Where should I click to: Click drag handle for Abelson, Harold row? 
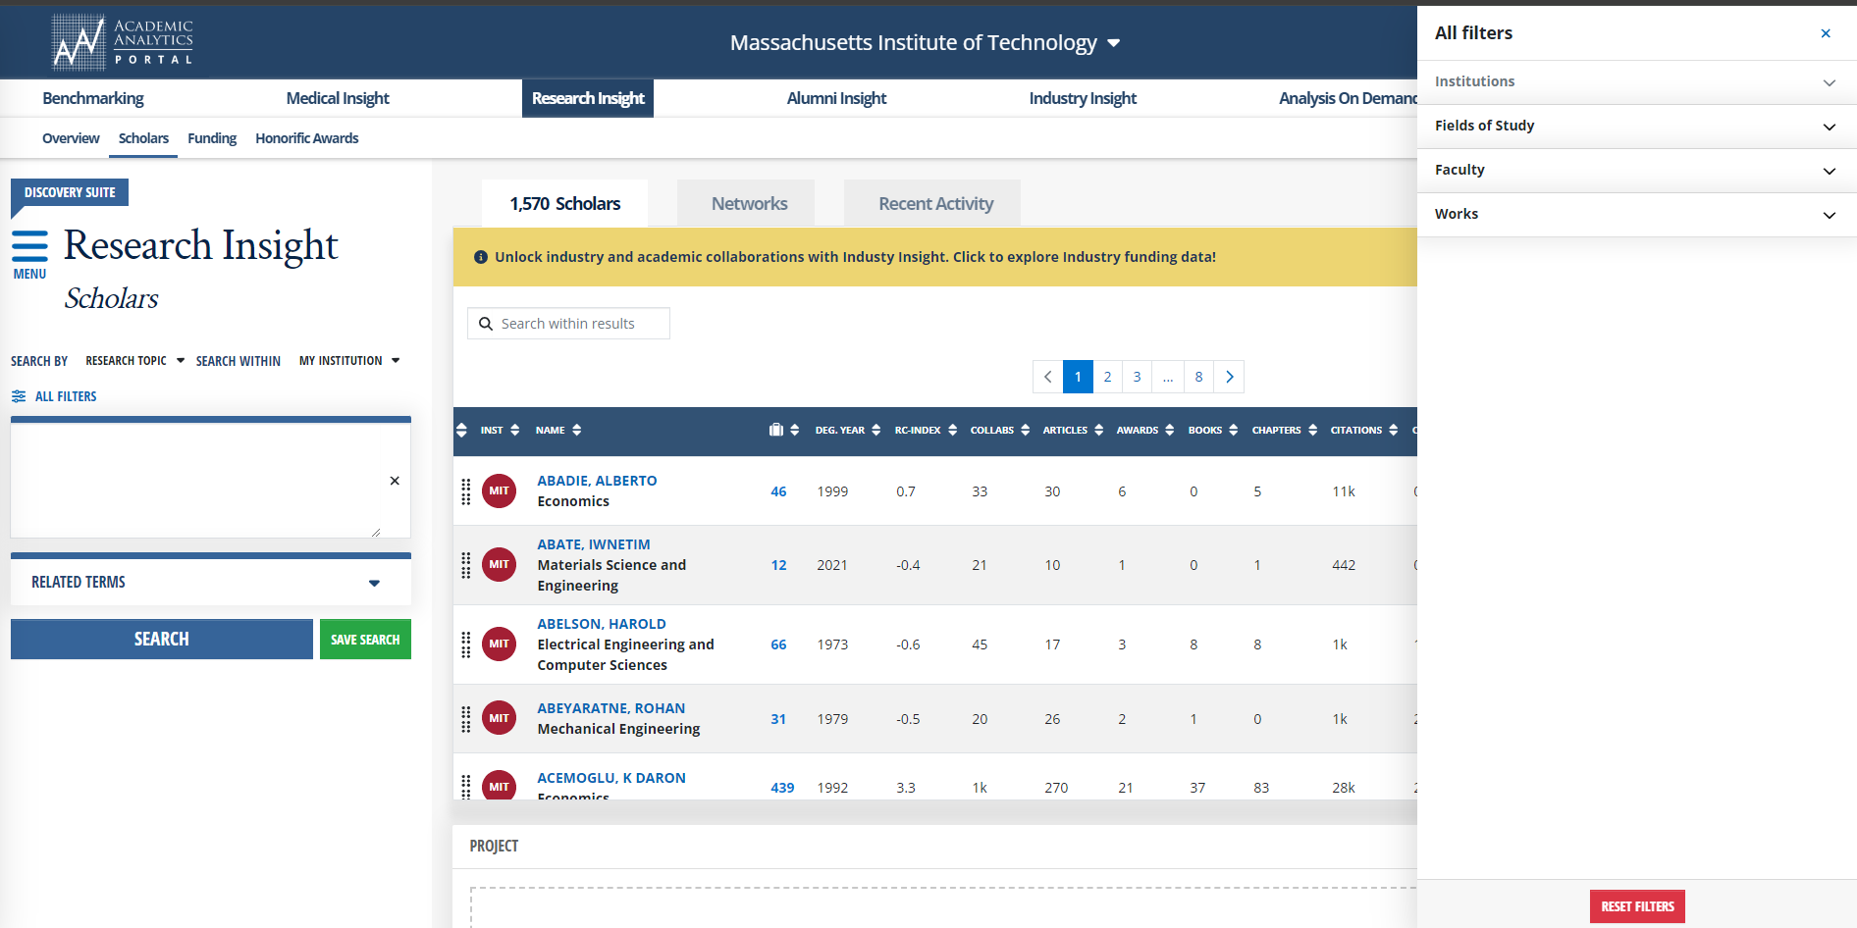(466, 644)
